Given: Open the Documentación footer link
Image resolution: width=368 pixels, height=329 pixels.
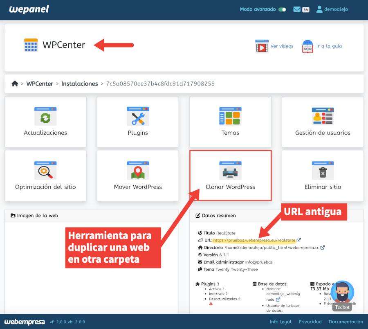Looking at the screenshot, I should tap(346, 322).
